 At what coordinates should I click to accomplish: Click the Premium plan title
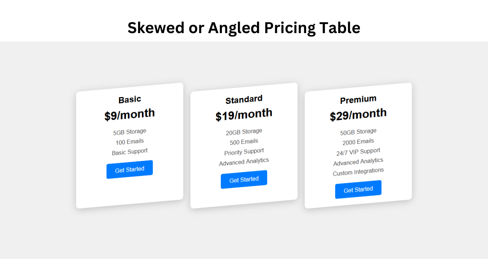[x=358, y=99]
